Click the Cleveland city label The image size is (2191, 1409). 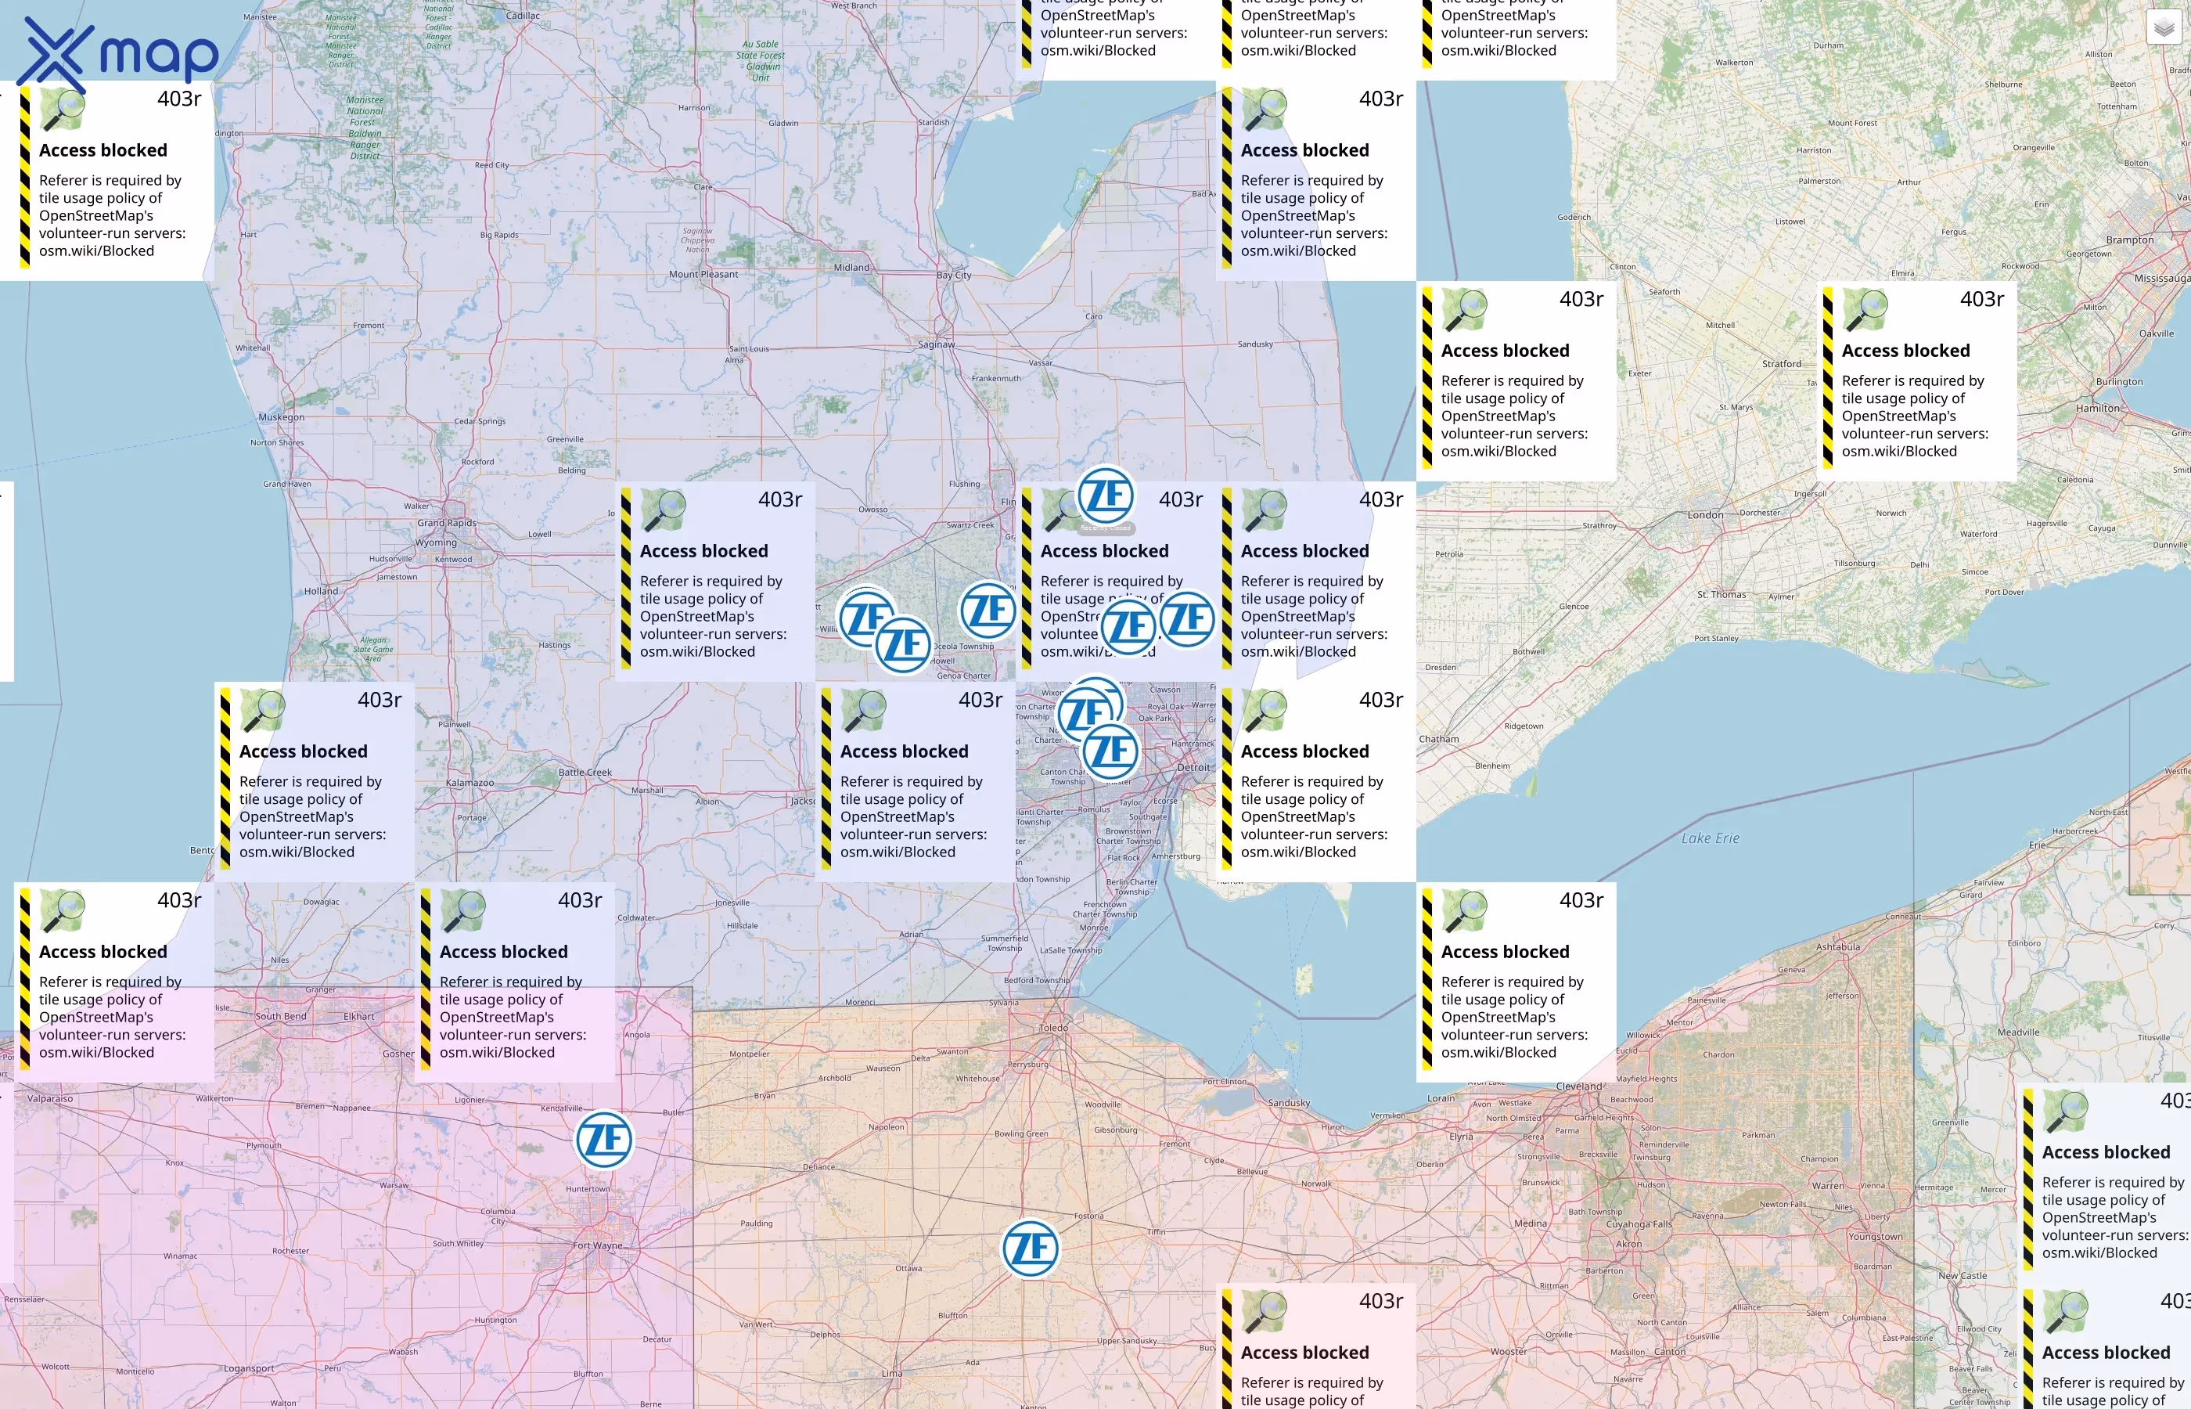click(1580, 1087)
